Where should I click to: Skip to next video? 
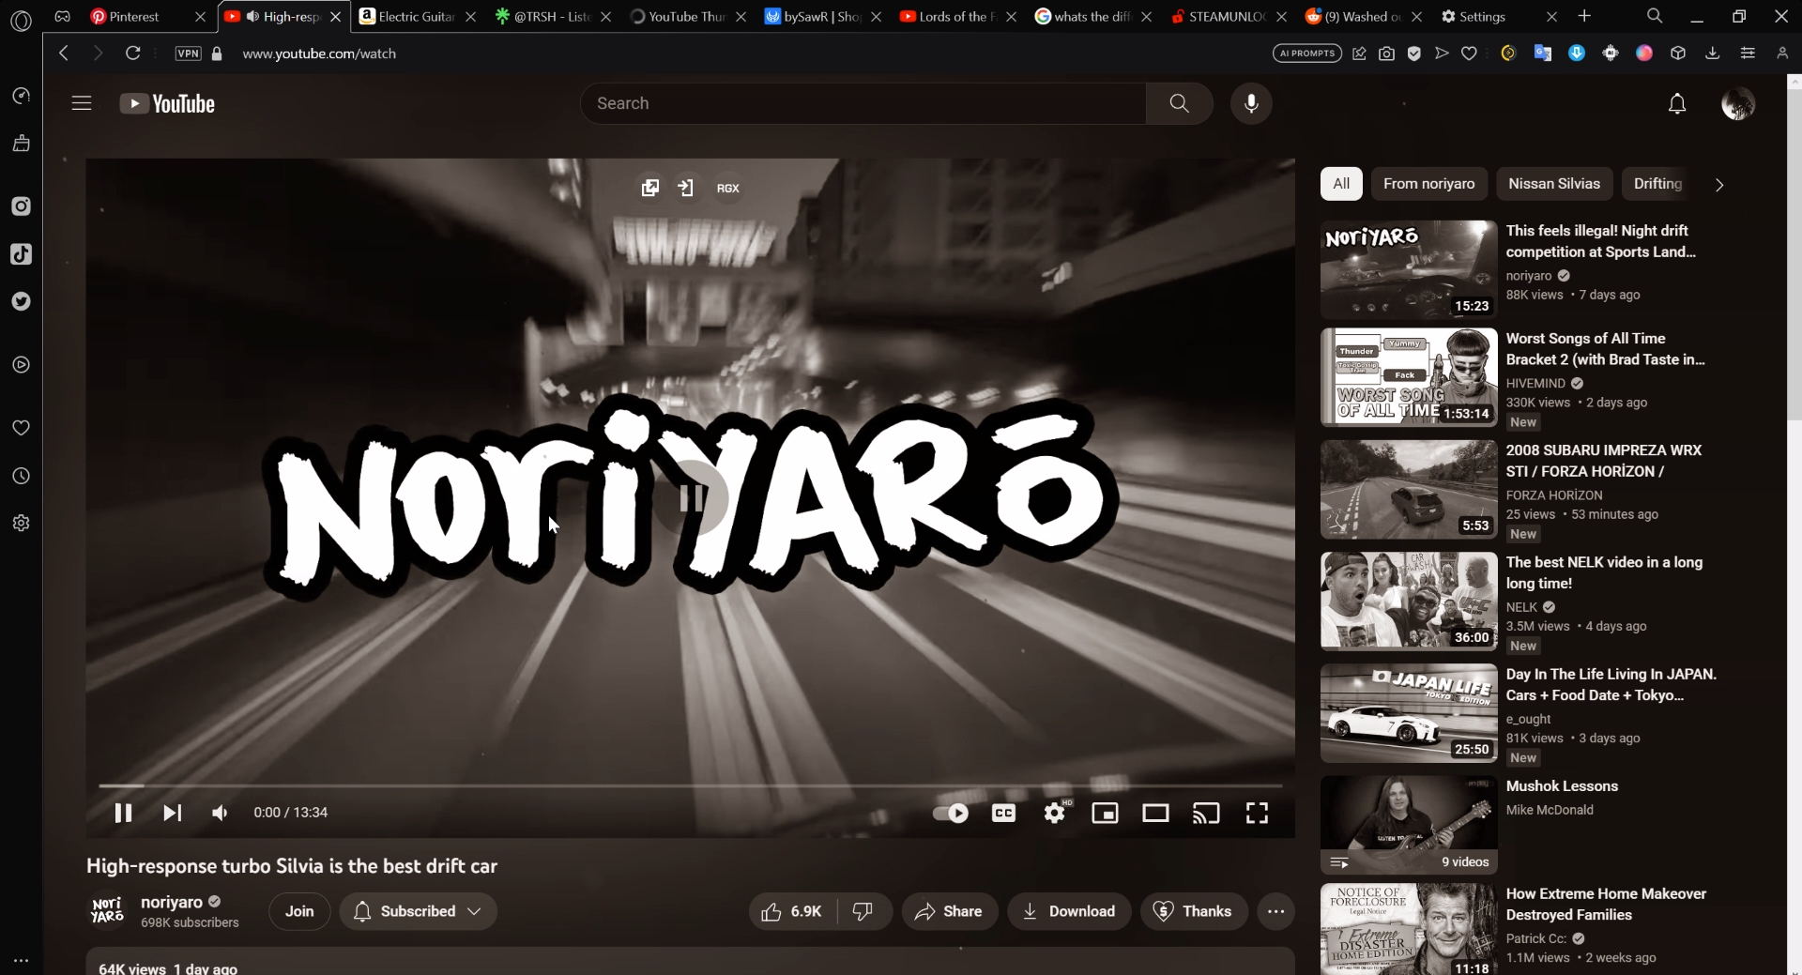tap(172, 813)
